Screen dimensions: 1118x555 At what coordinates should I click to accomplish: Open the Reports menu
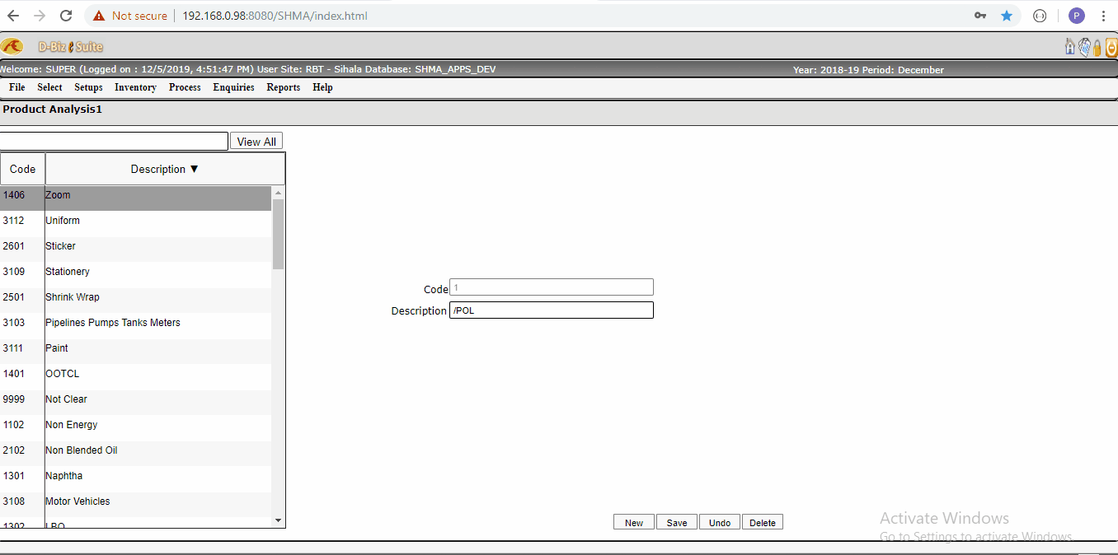283,87
